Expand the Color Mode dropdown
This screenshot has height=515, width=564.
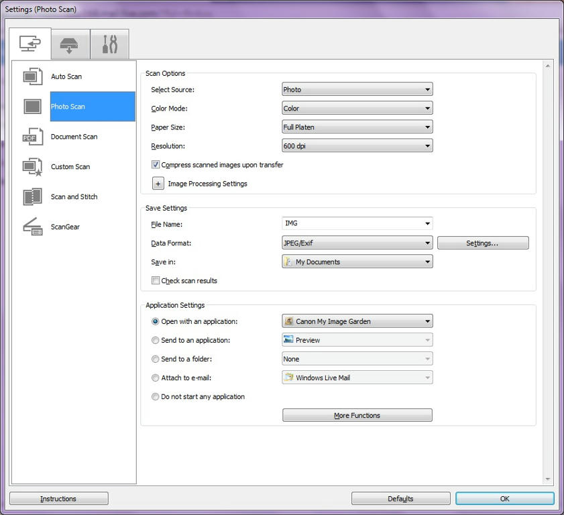(357, 108)
